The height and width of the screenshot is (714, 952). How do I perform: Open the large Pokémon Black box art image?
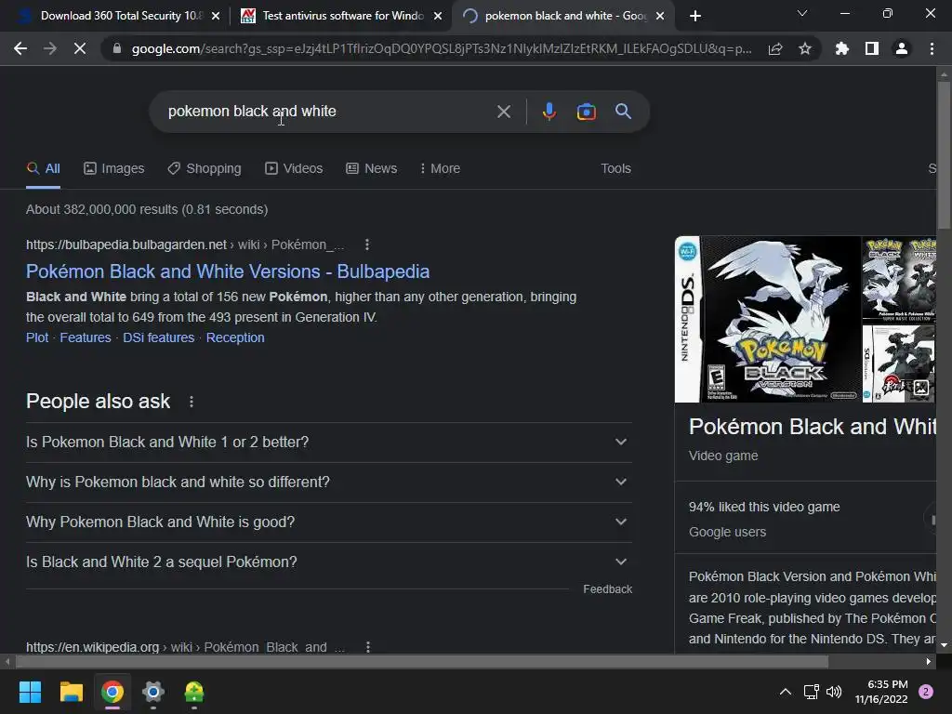(767, 320)
